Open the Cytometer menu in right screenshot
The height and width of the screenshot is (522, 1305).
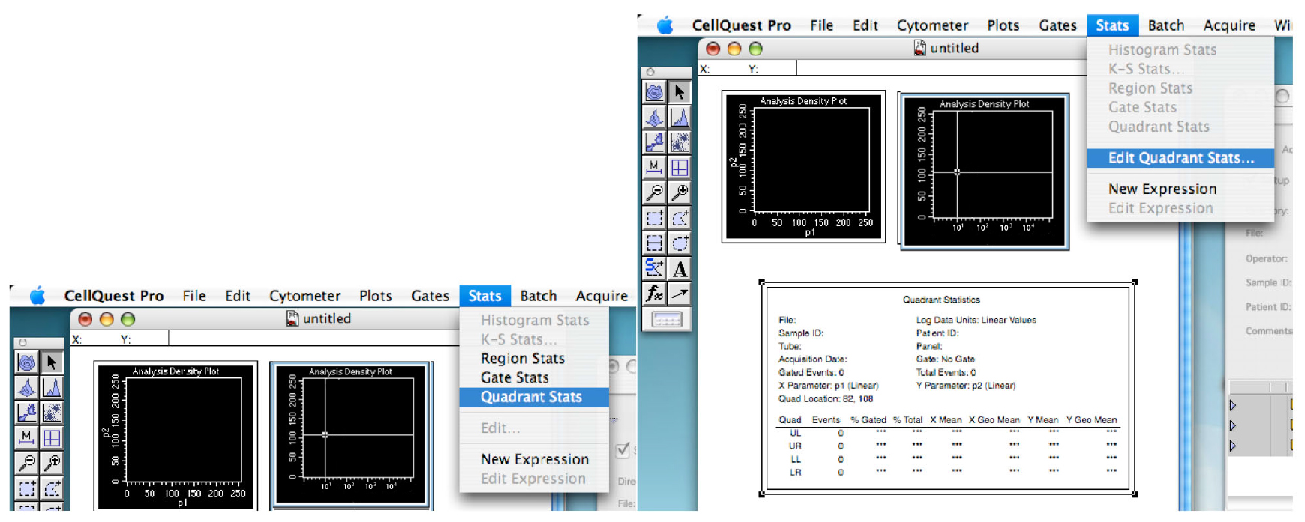click(932, 25)
